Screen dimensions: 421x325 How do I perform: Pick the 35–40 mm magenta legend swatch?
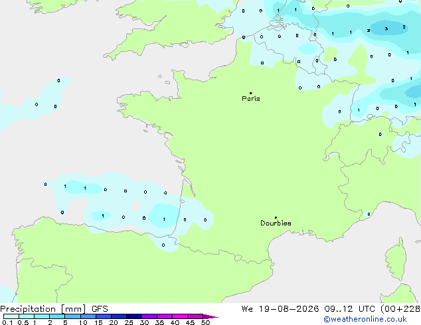[165, 316]
